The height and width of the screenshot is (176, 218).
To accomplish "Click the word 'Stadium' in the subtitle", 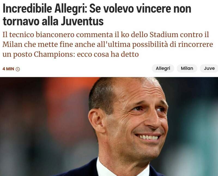I will 164,35.
